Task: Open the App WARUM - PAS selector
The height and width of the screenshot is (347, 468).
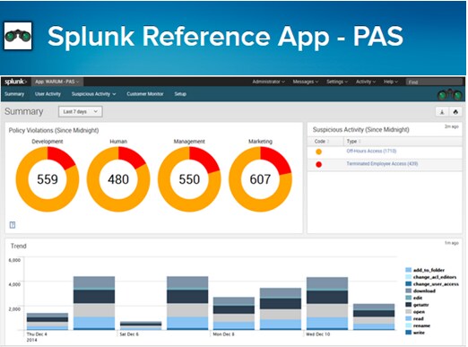Action: tap(57, 82)
